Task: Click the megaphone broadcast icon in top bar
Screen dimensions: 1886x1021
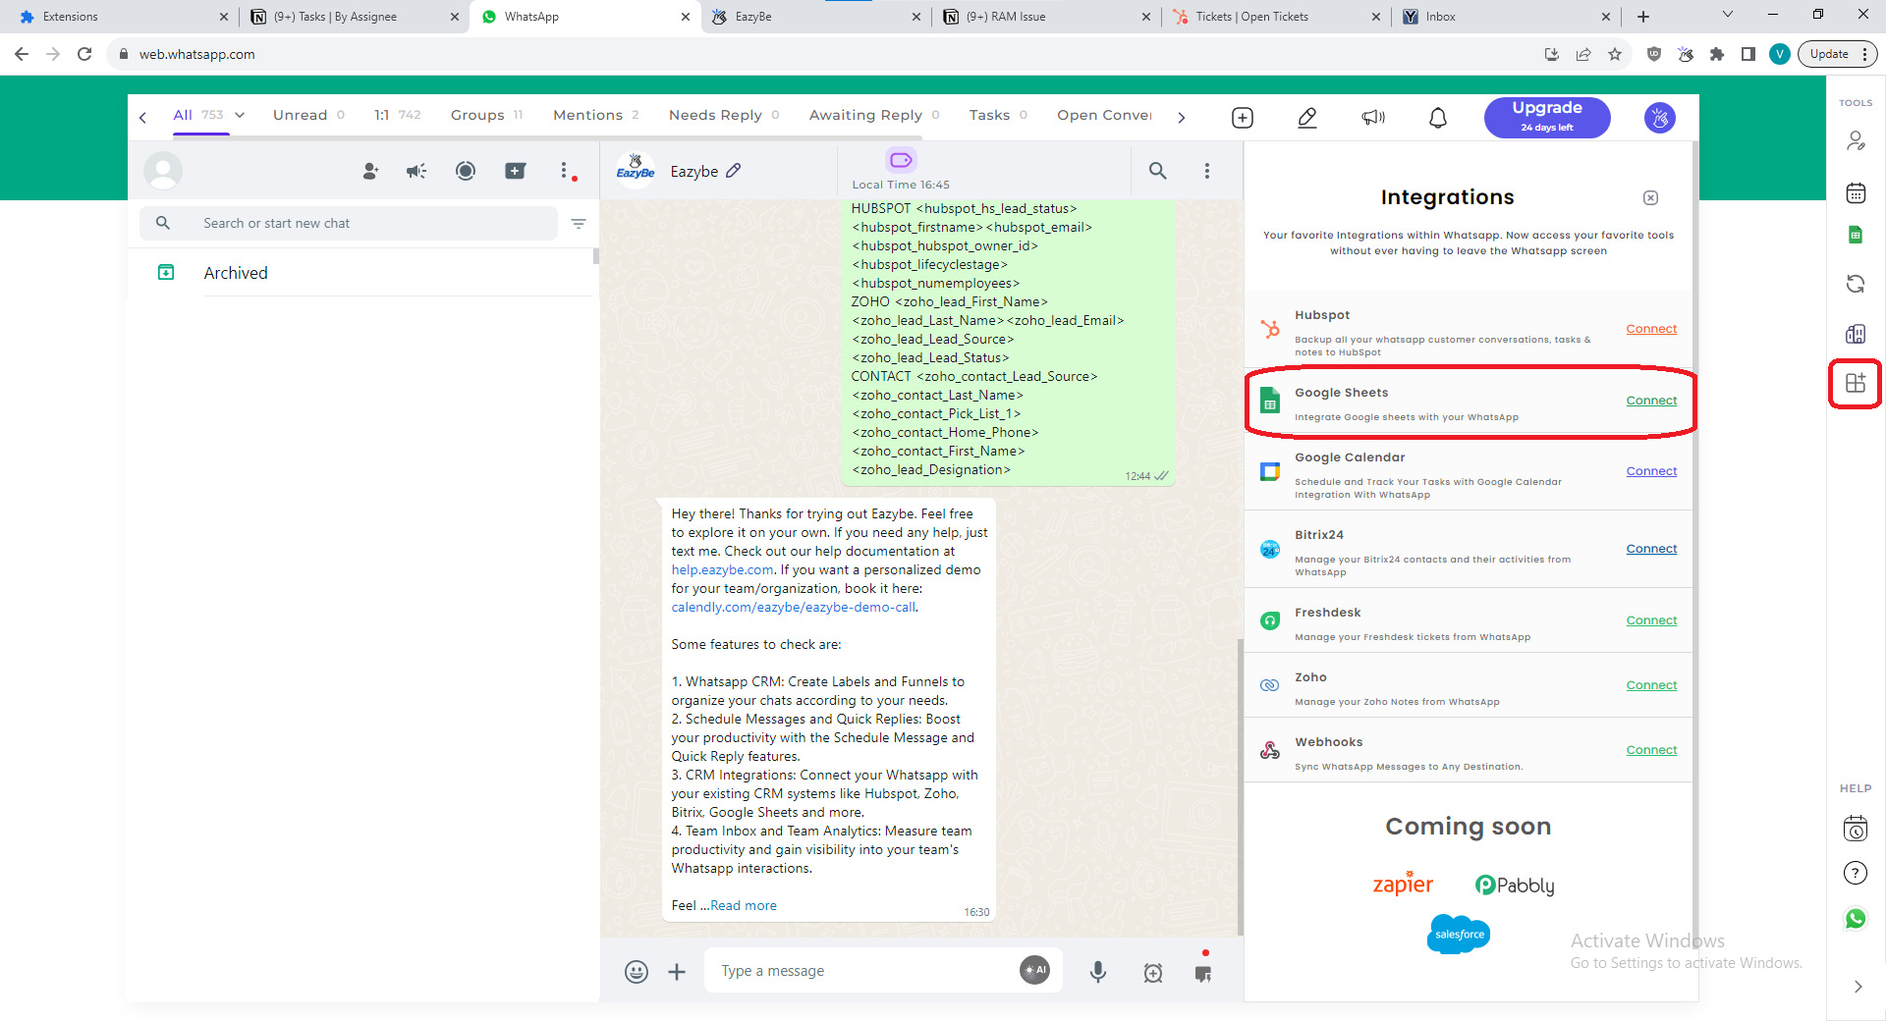Action: point(1372,118)
